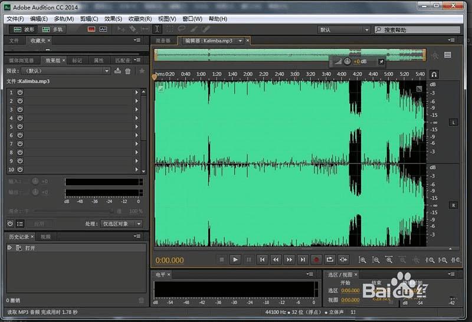
Task: Show the spectral frequency display
Action: click(91, 29)
